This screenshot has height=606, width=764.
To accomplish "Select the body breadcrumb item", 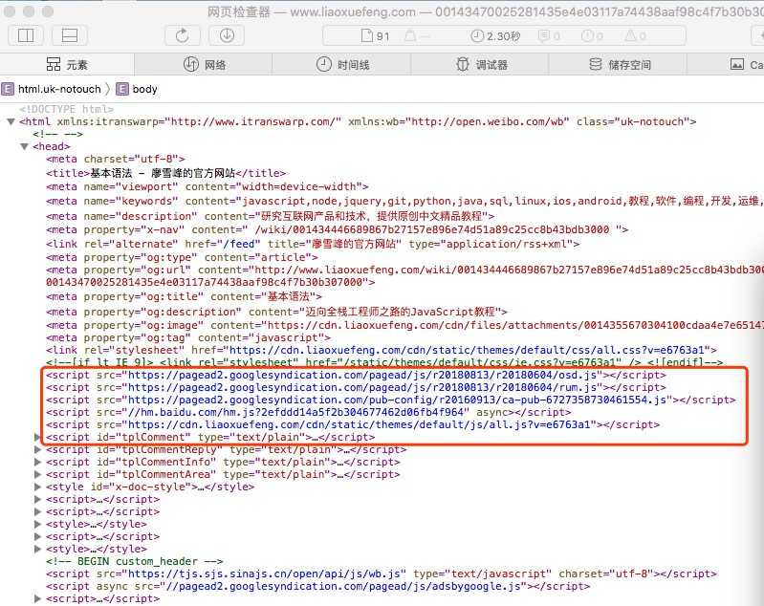I will pos(144,89).
